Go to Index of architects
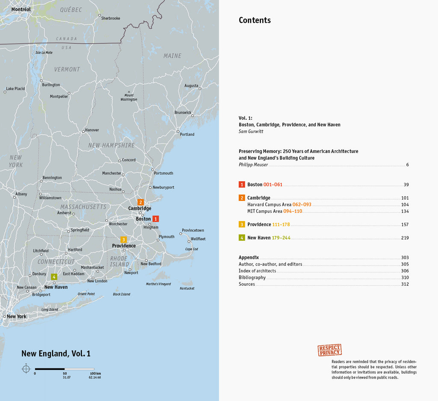The width and height of the screenshot is (438, 401). [x=257, y=271]
